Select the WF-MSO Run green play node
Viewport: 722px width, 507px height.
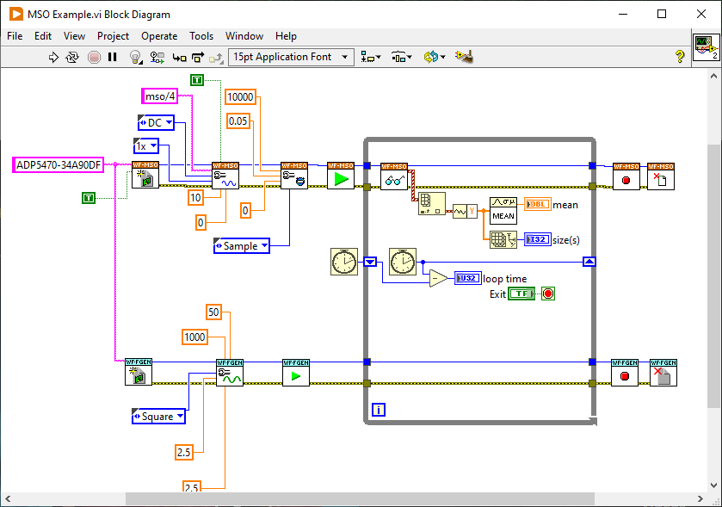pyautogui.click(x=341, y=176)
